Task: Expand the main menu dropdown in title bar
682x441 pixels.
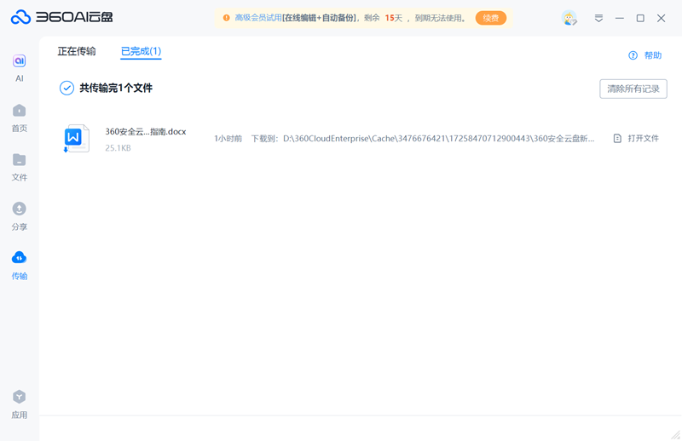Action: 598,18
